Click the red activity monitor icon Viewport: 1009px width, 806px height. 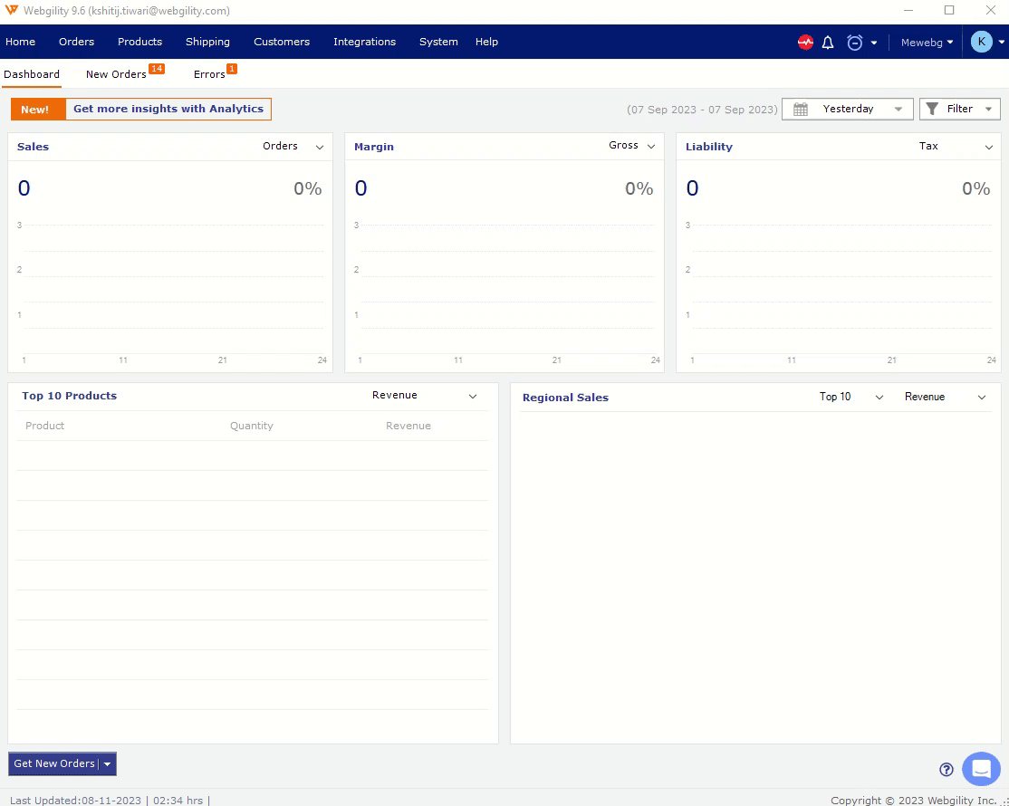(805, 43)
